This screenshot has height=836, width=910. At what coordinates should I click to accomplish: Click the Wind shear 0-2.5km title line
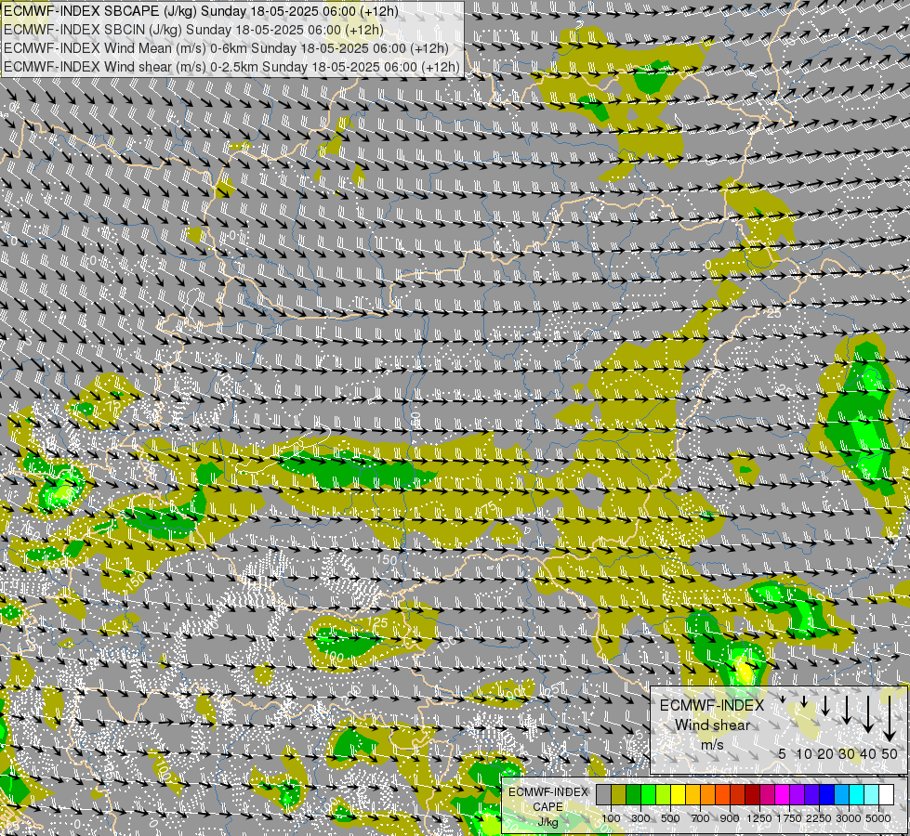point(231,67)
